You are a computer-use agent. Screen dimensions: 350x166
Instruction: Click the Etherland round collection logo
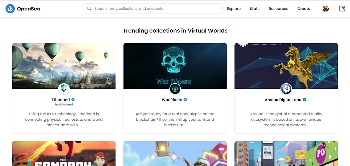(64, 89)
